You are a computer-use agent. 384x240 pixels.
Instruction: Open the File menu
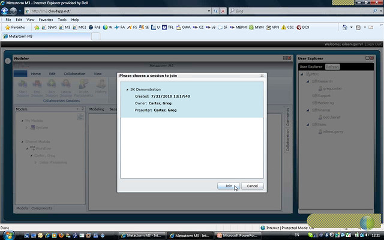pyautogui.click(x=8, y=20)
